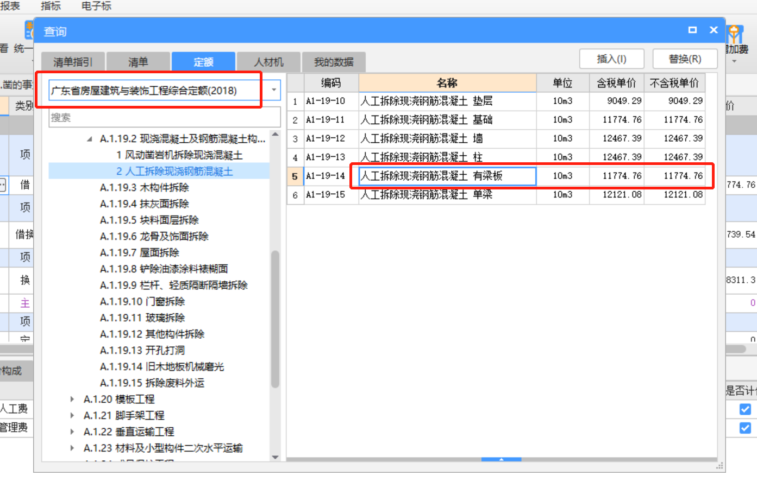Image resolution: width=757 pixels, height=482 pixels.
Task: Switch to the 清单 tab
Action: pyautogui.click(x=138, y=62)
